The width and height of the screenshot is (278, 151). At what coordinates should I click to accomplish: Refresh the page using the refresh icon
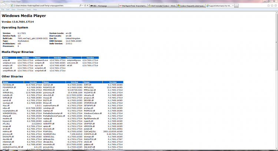pos(85,6)
